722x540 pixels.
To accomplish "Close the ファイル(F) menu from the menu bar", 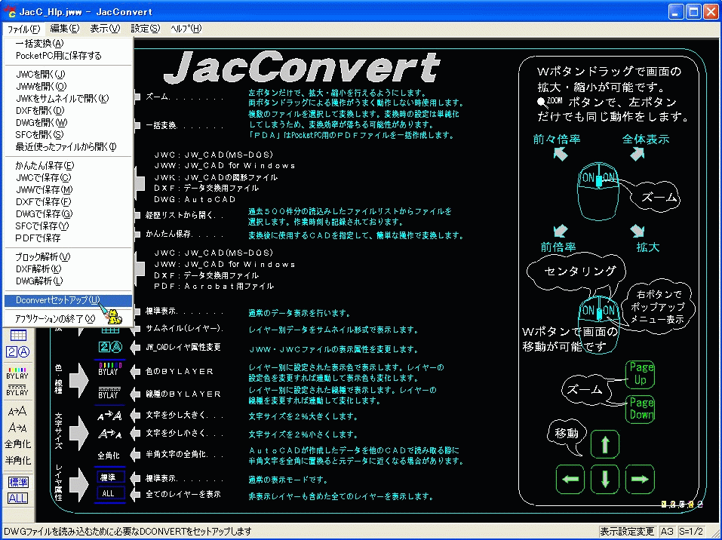I will (24, 29).
